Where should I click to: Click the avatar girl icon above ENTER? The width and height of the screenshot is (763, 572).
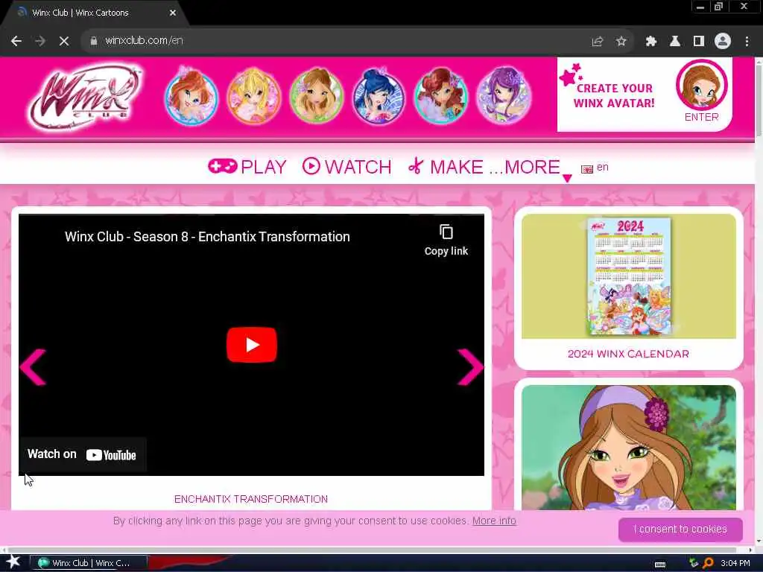tap(701, 85)
